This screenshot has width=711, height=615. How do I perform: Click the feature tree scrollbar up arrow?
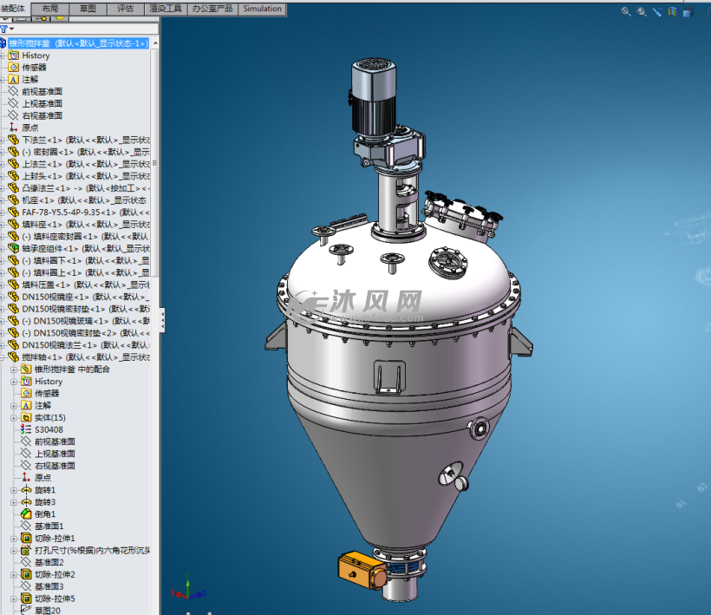[x=155, y=43]
